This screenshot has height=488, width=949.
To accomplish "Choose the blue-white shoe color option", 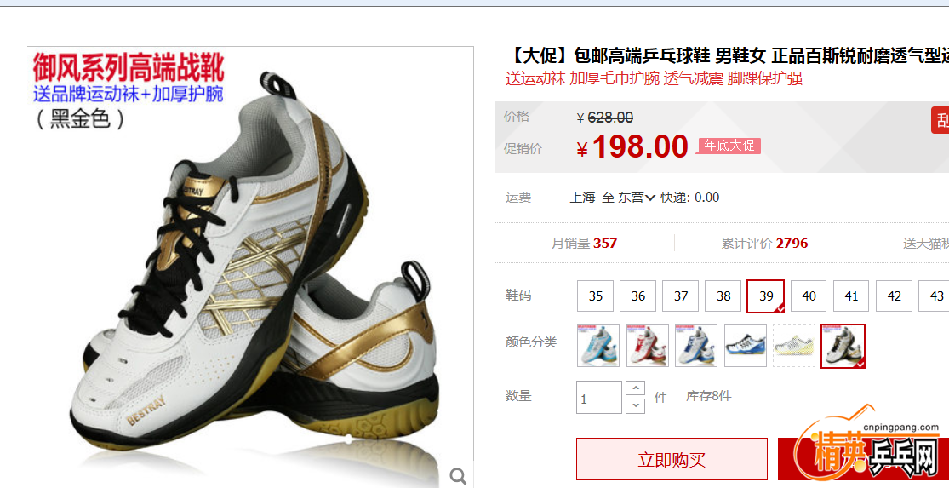I will pyautogui.click(x=696, y=346).
